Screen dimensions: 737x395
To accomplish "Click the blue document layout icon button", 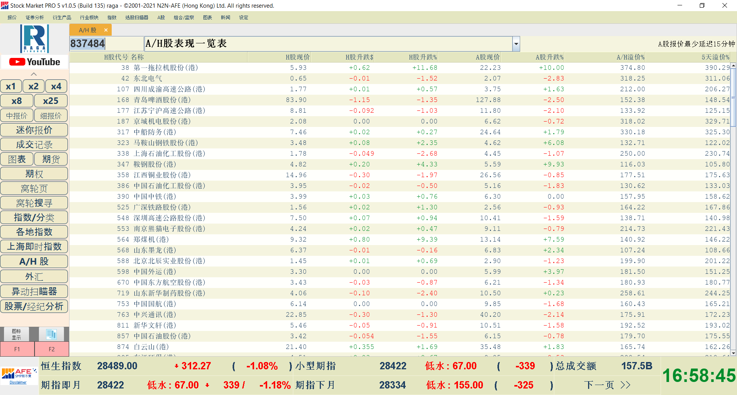I will pyautogui.click(x=51, y=334).
